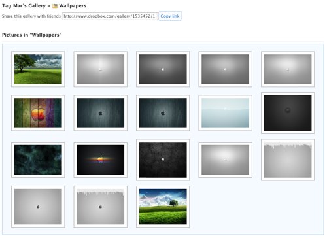The height and width of the screenshot is (238, 327).
Task: Open the pale light-blue misty wallpaper thumbnail
Action: point(225,113)
